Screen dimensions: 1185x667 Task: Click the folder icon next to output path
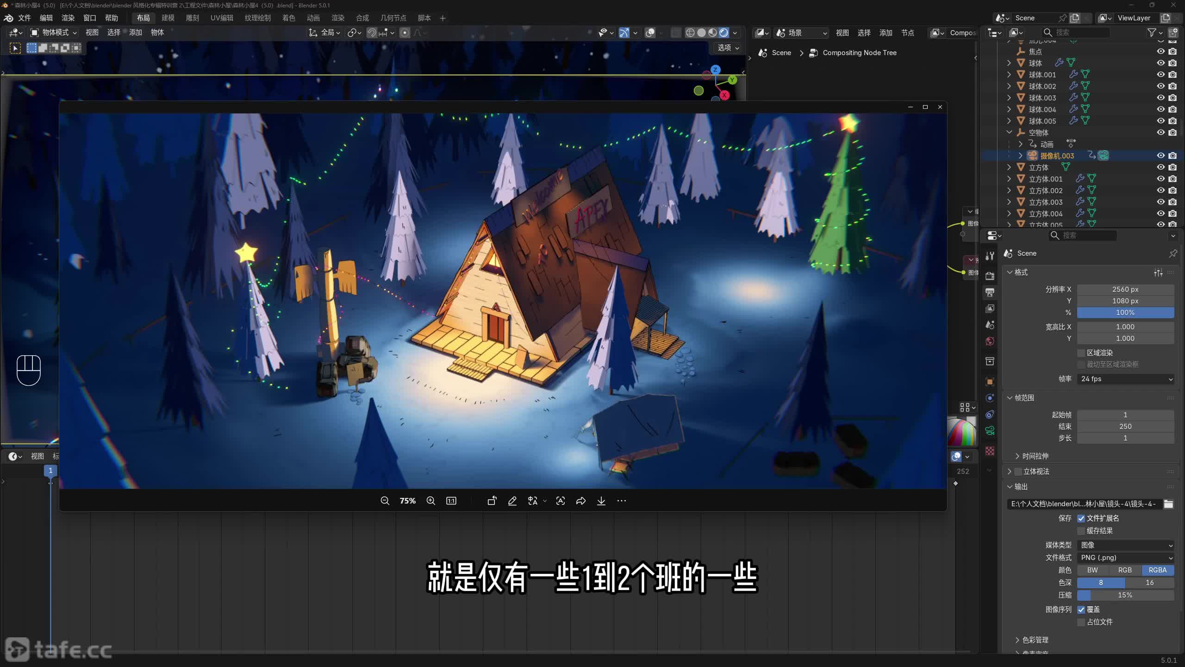coord(1168,504)
